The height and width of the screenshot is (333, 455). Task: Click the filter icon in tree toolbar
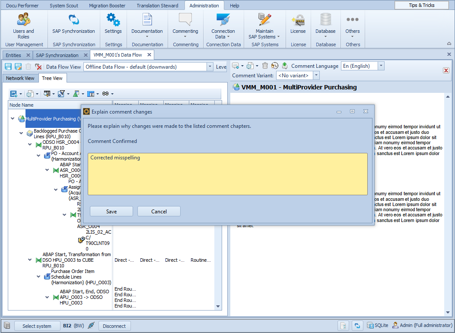[61, 94]
